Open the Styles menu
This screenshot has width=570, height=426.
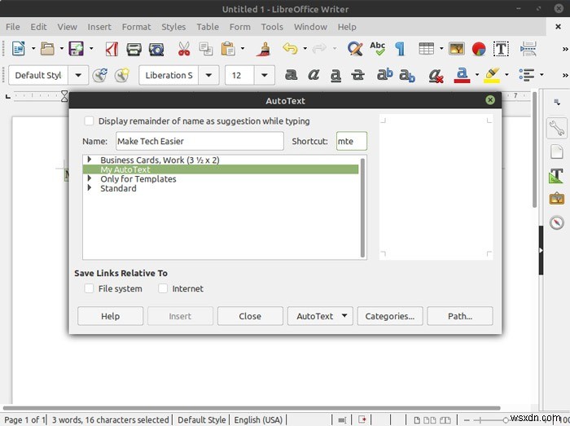173,27
